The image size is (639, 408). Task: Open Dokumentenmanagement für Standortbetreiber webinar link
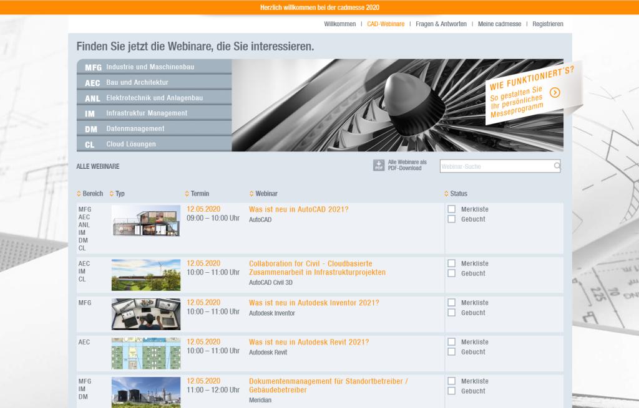click(x=328, y=386)
